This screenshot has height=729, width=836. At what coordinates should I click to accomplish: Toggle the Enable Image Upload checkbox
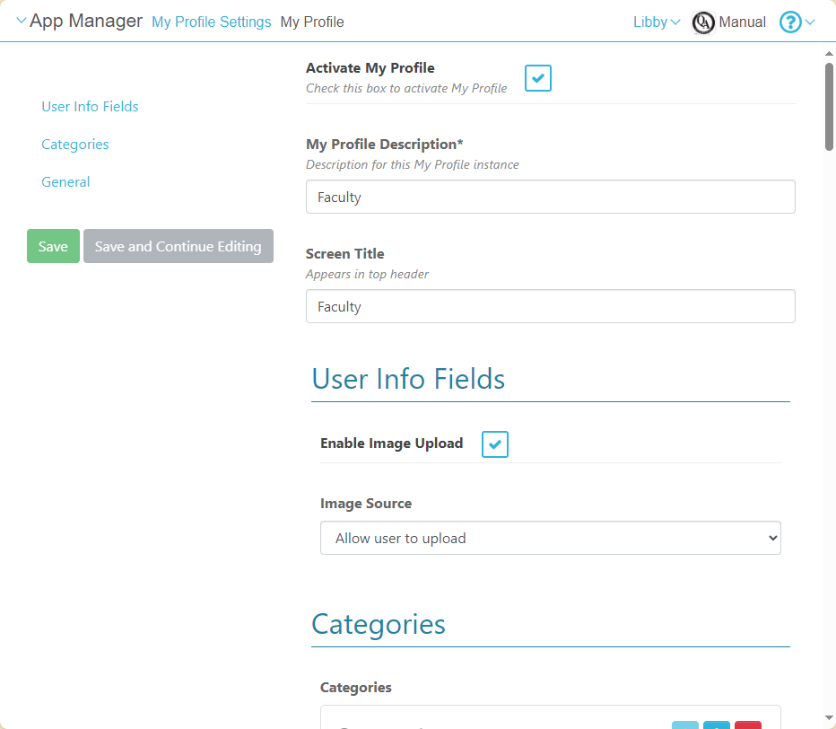[x=495, y=444]
